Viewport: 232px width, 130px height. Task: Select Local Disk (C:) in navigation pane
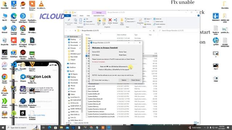coord(75,97)
